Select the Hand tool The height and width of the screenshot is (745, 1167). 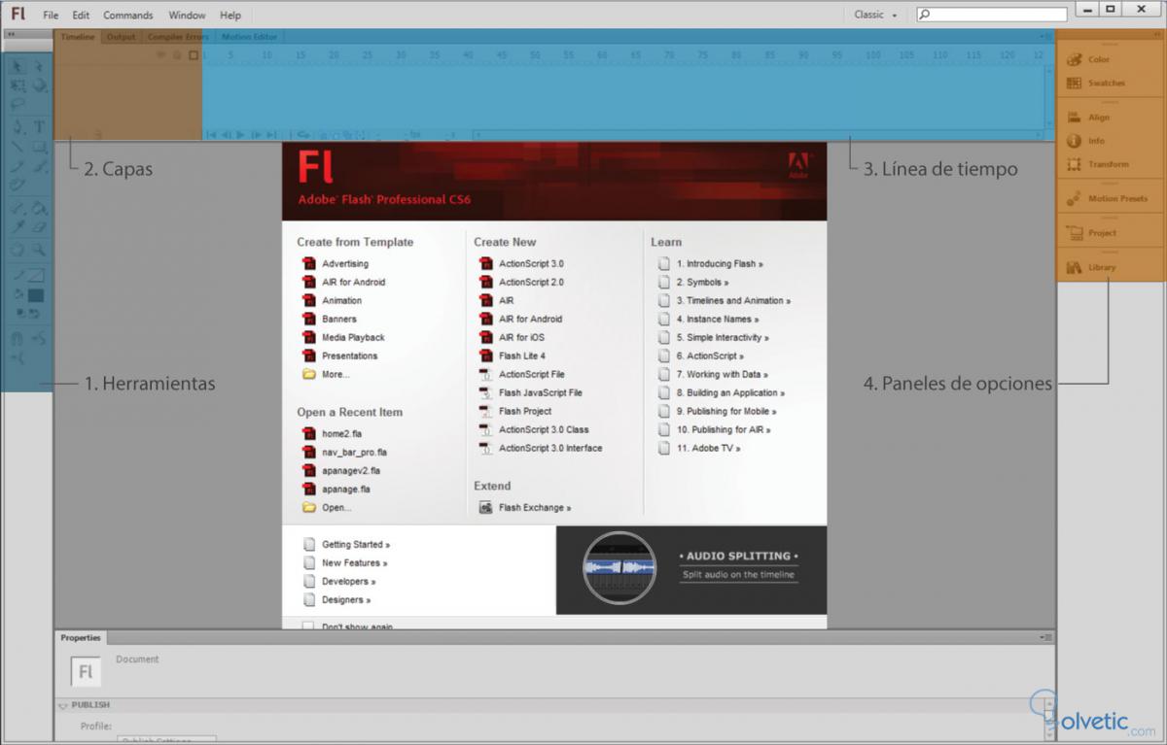tap(18, 251)
